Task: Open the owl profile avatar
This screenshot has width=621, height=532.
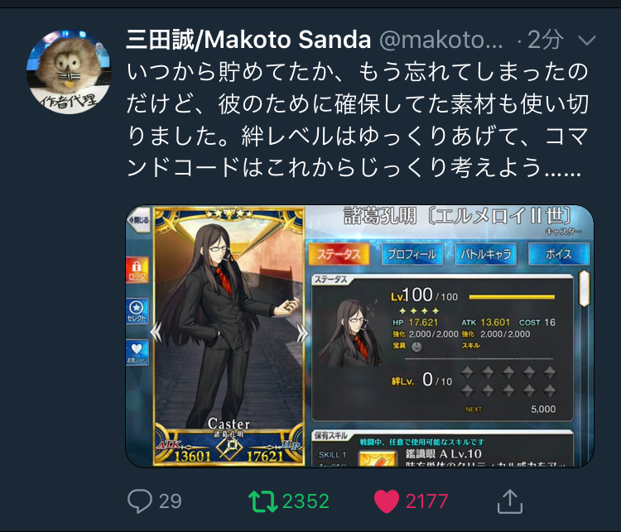Action: [x=69, y=72]
